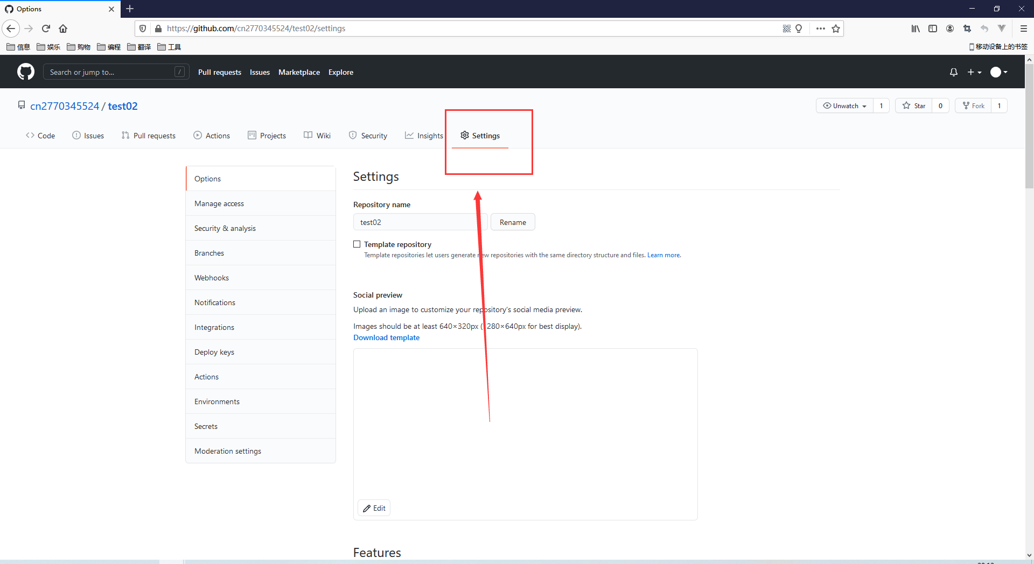Open the 工具 bookmark folder
1034x564 pixels.
tap(169, 47)
